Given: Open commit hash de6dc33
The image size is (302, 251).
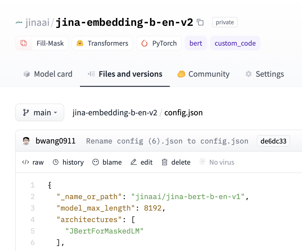Looking at the screenshot, I should coord(273,141).
